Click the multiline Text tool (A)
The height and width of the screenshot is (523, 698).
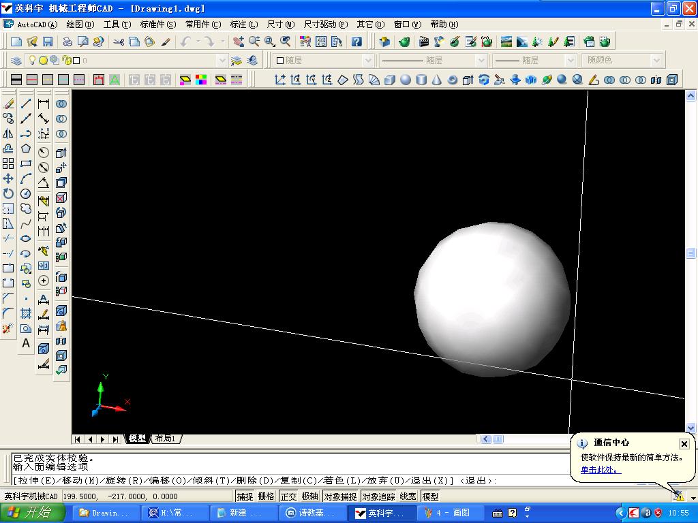(26, 343)
